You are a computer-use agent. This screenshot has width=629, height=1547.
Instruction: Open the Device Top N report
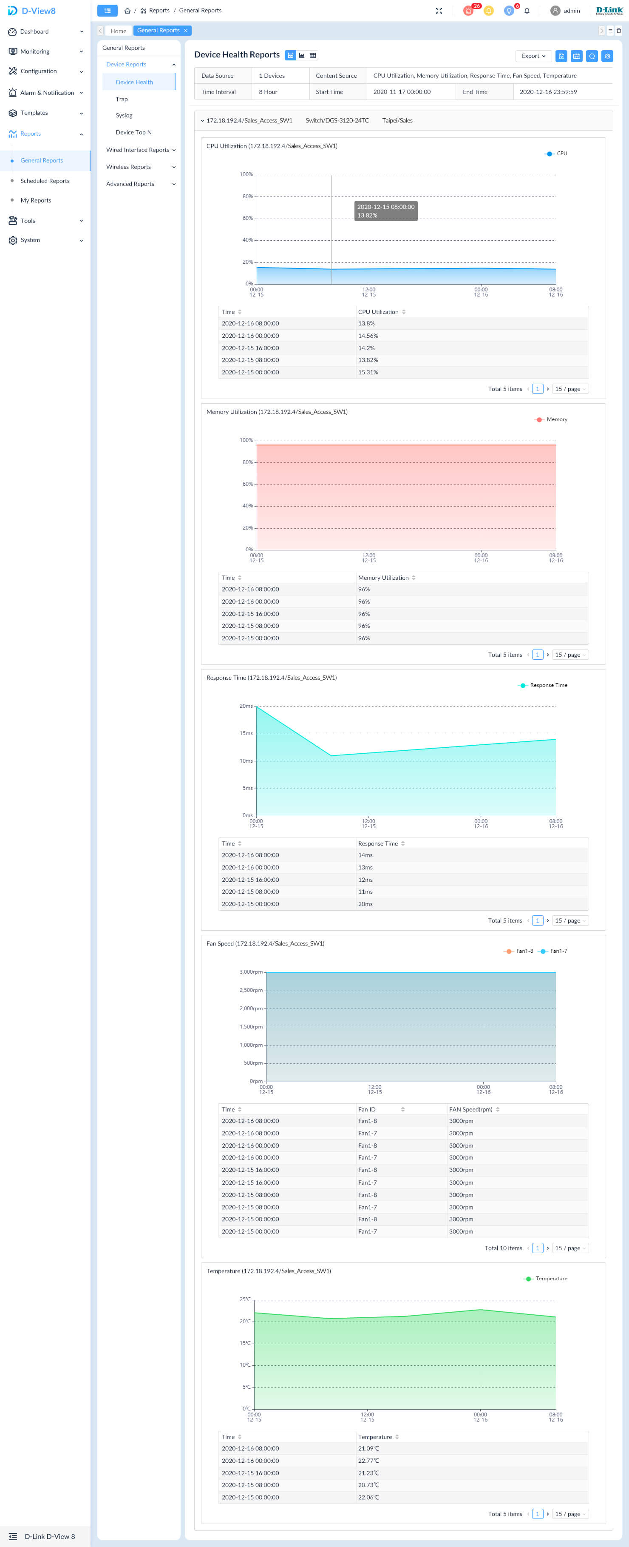(133, 132)
